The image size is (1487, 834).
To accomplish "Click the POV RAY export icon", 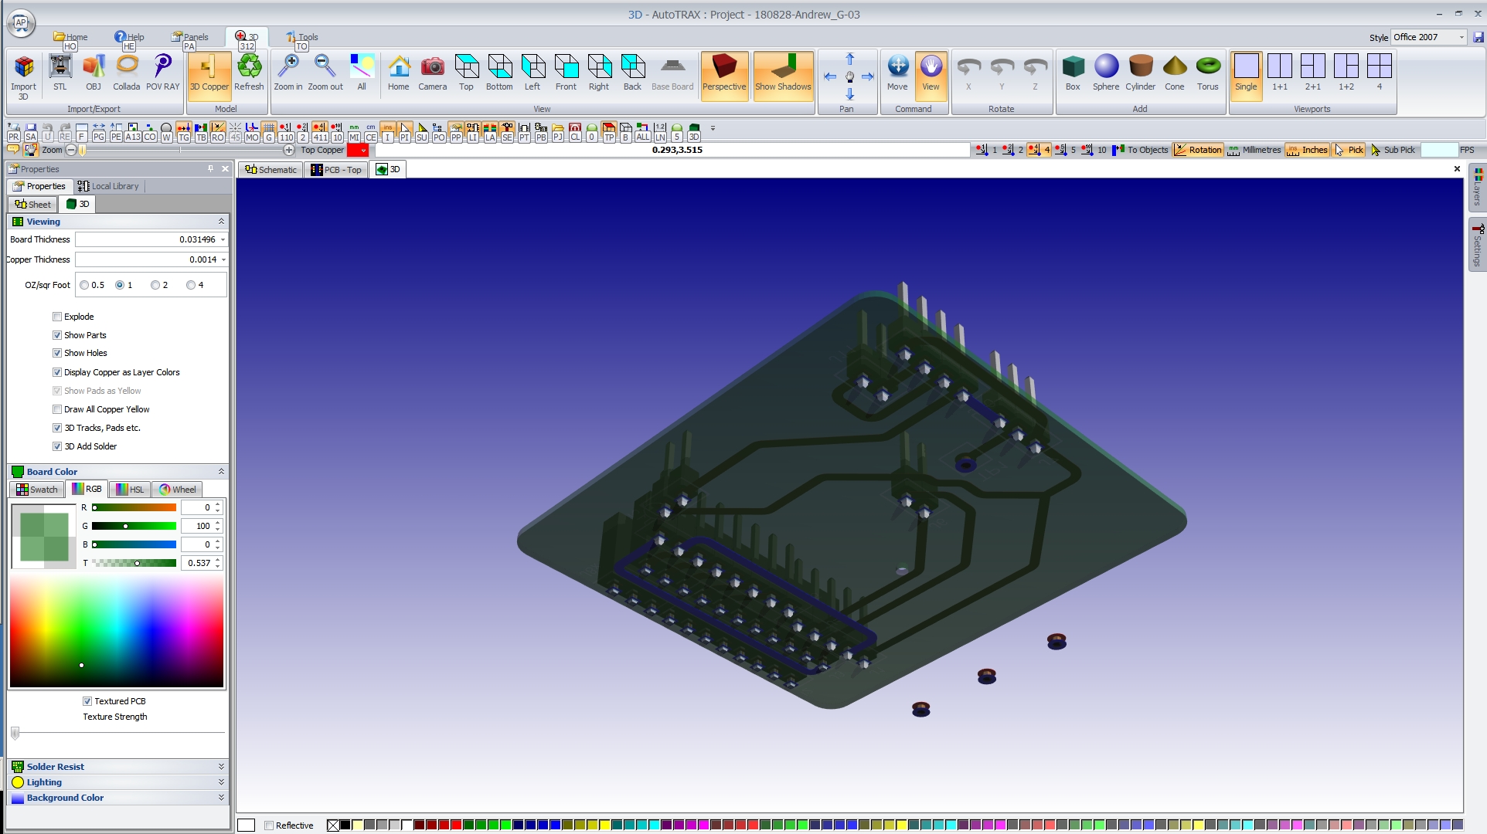I will 162,72.
